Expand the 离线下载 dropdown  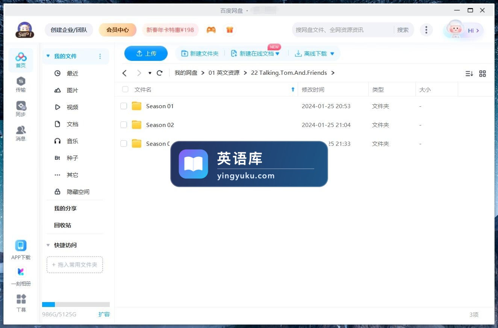332,54
